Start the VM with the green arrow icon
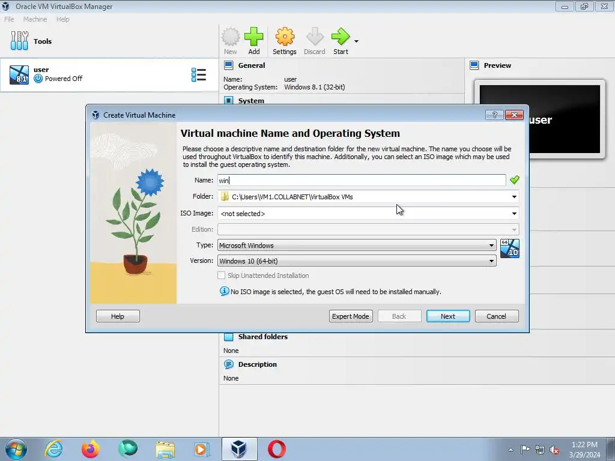 (x=341, y=37)
